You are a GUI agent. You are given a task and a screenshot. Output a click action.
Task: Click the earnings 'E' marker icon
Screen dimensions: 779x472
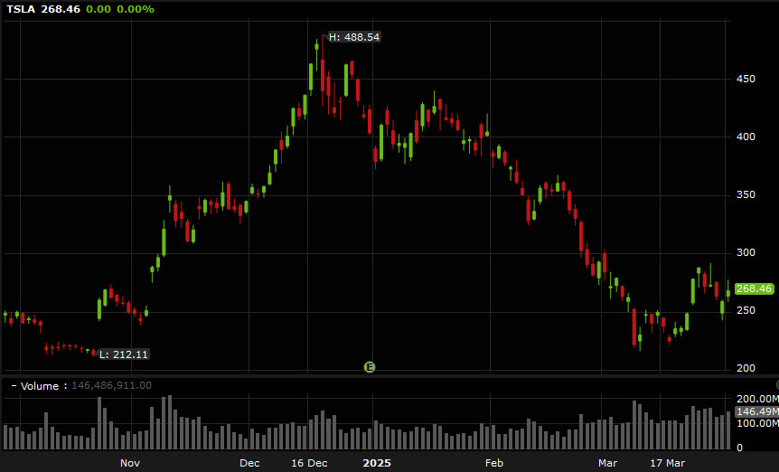tap(369, 367)
